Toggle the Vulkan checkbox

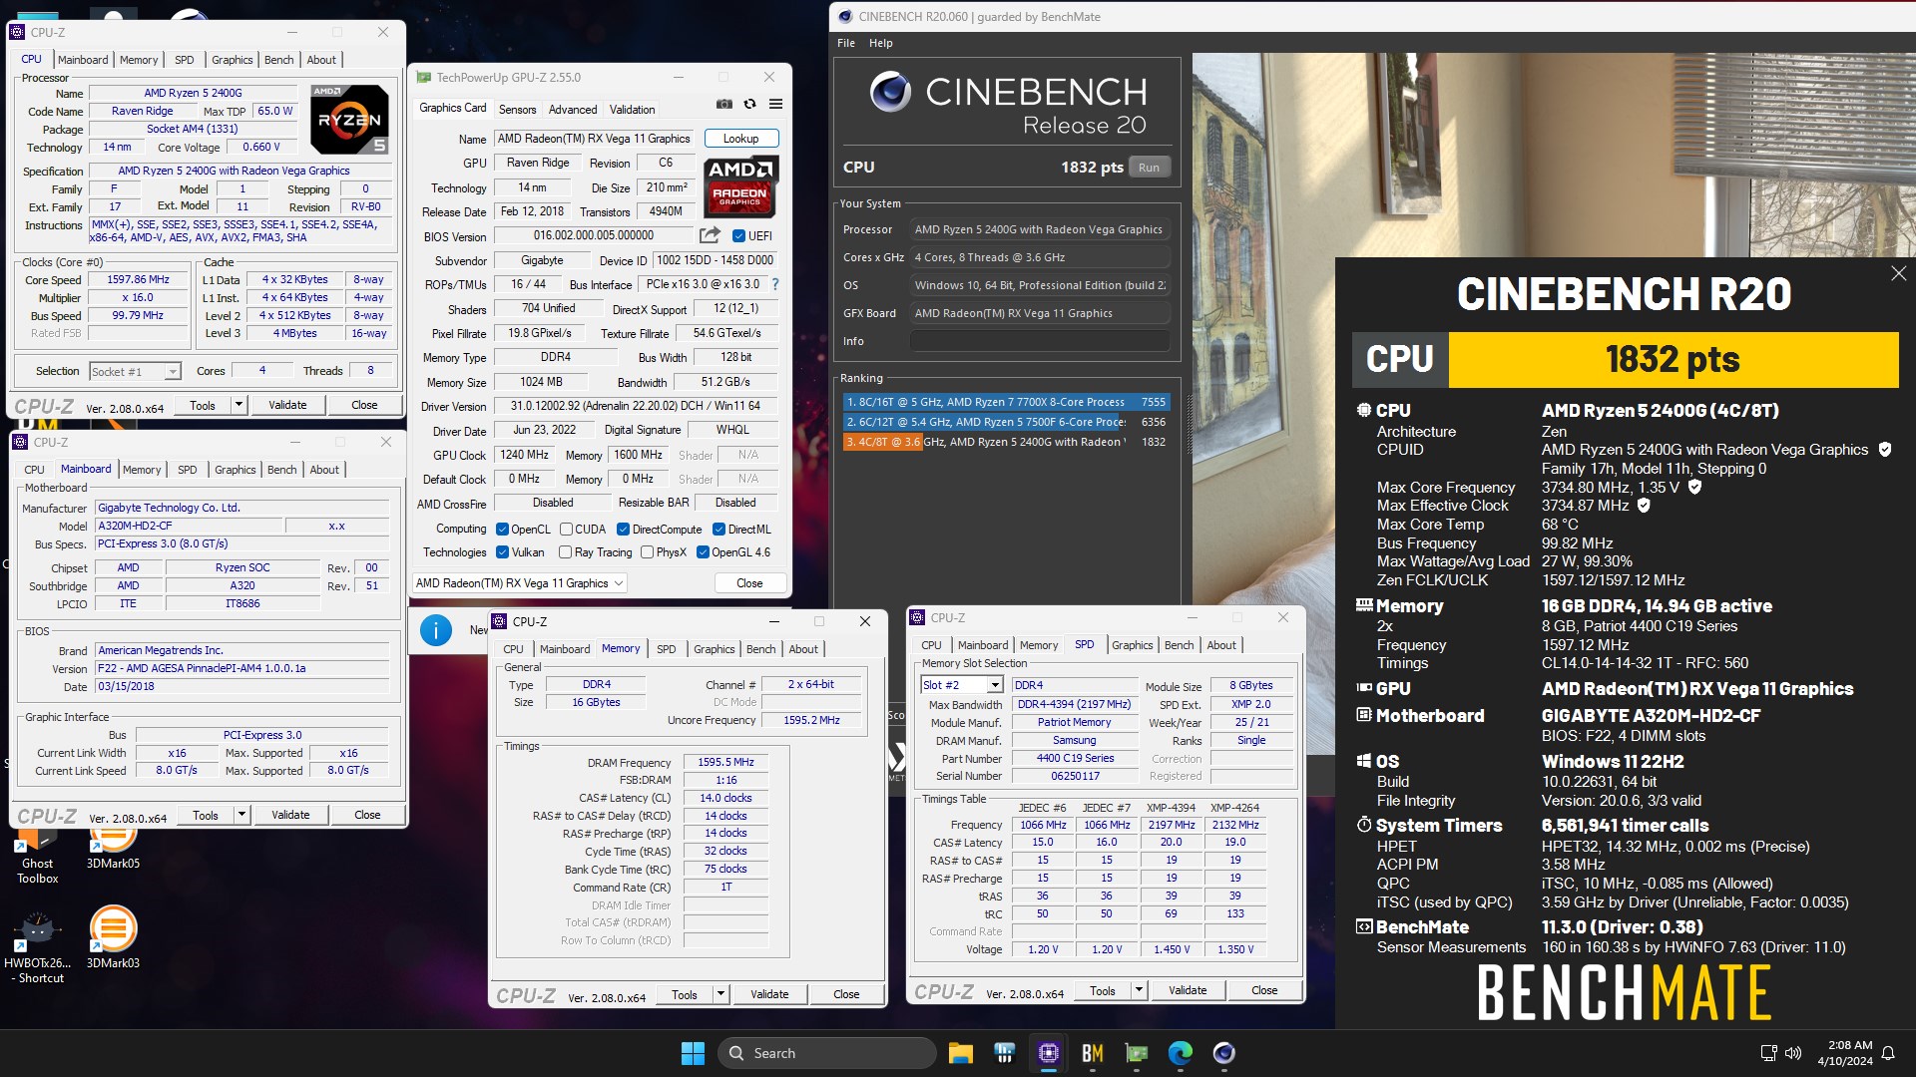[x=503, y=552]
